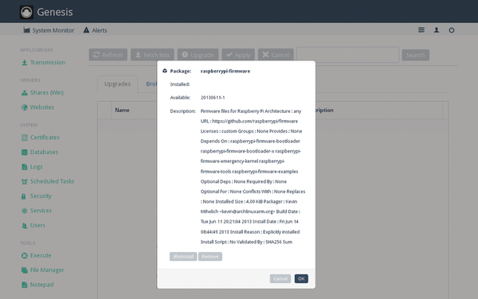
Task: Click the Search button
Action: click(416, 55)
